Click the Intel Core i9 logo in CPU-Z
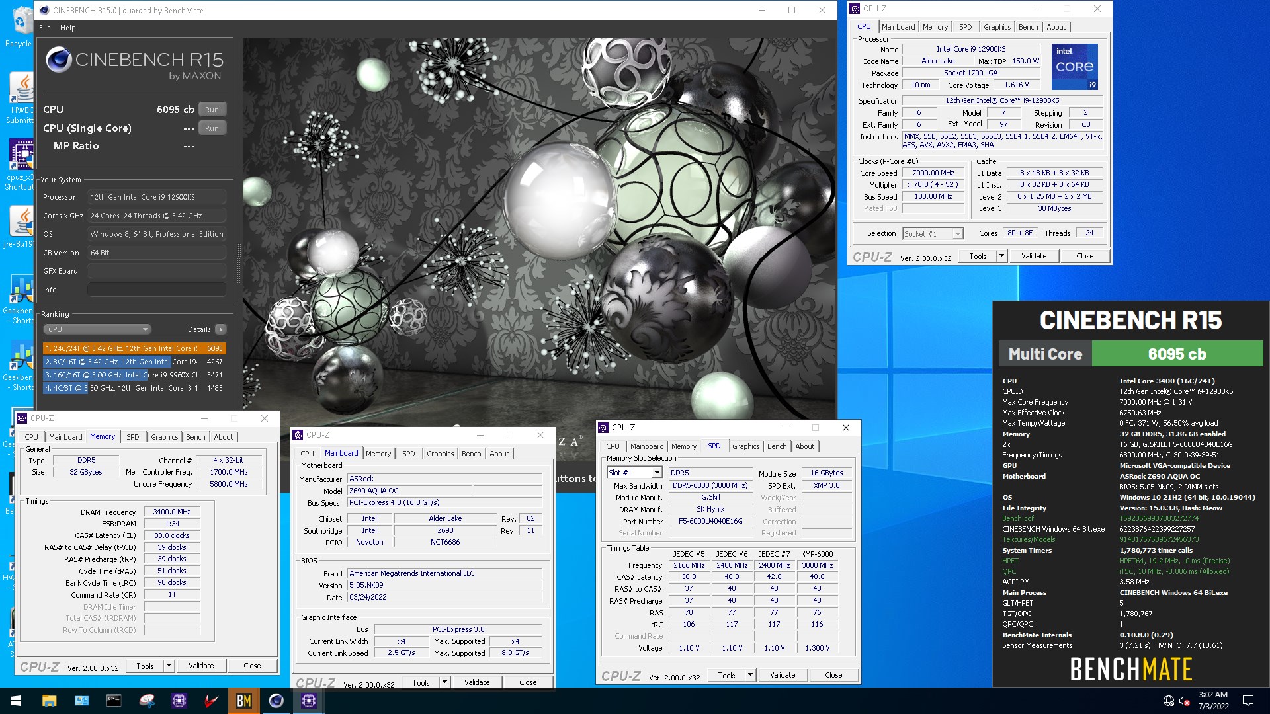 [1074, 66]
